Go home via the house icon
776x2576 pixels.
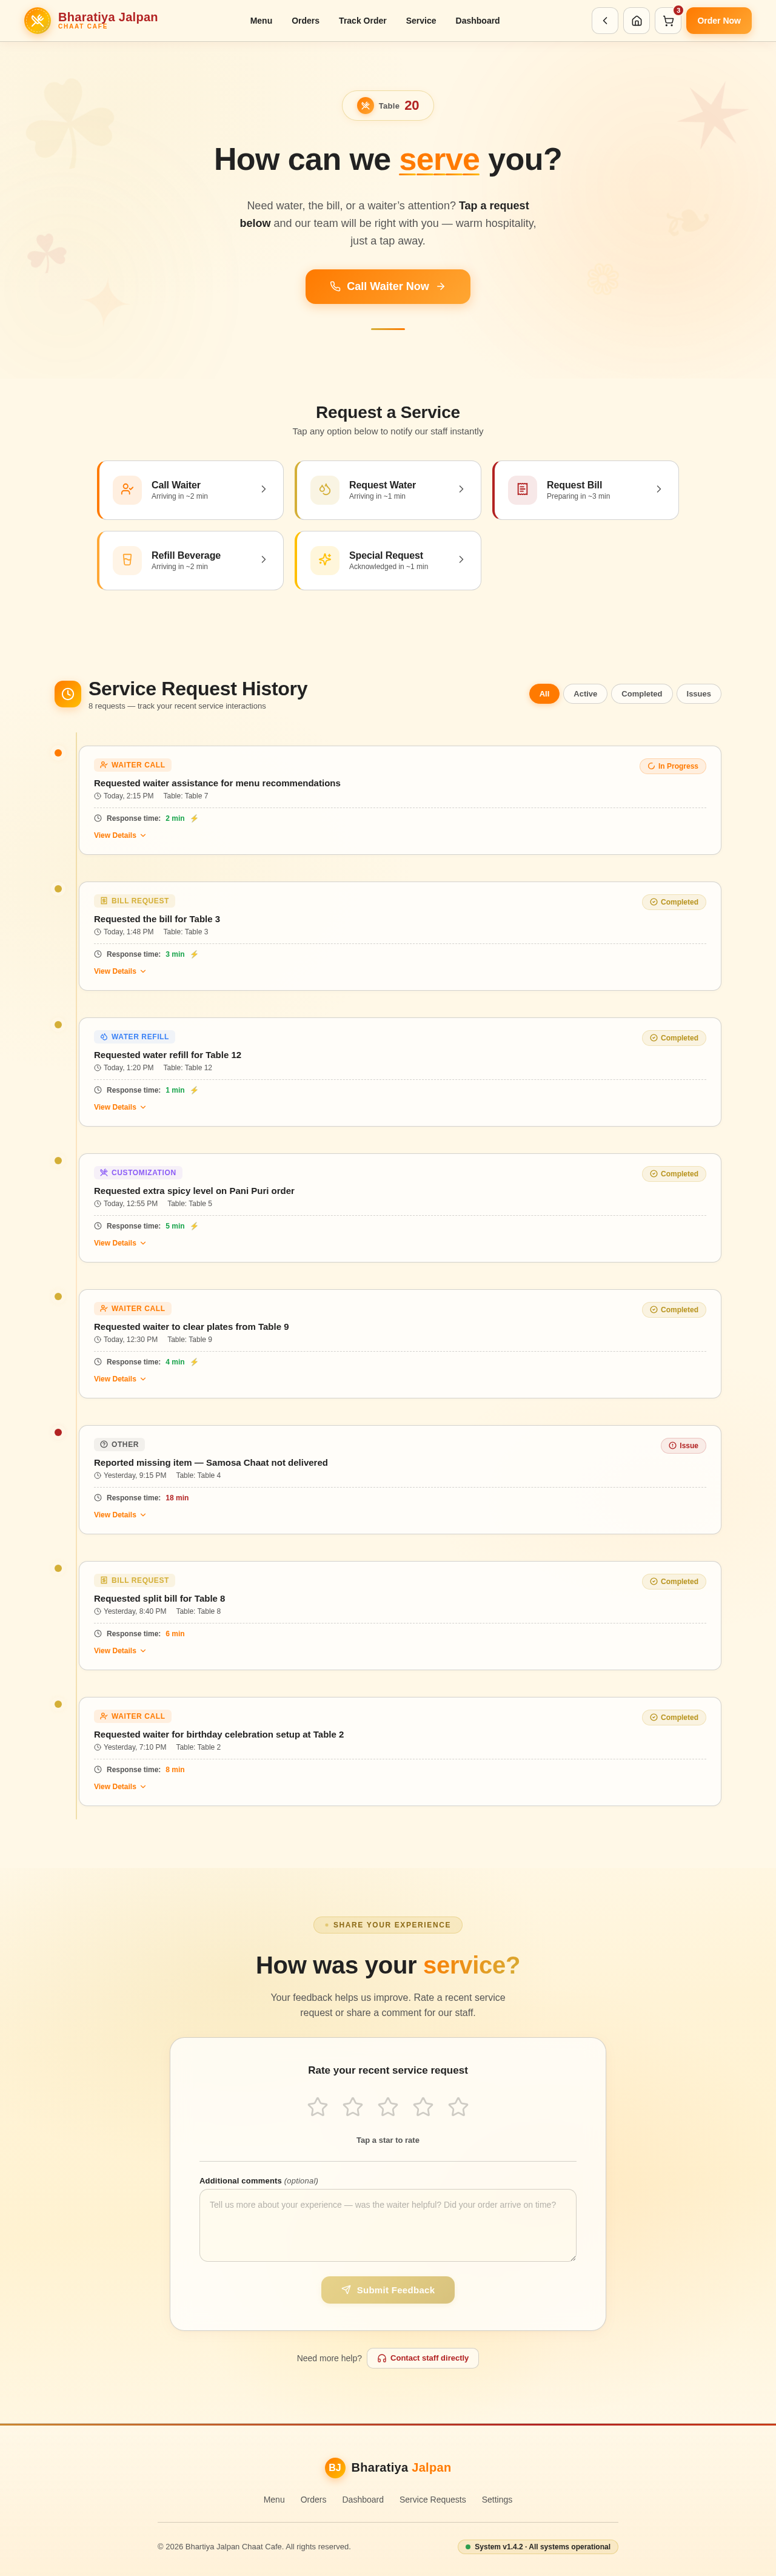(636, 21)
